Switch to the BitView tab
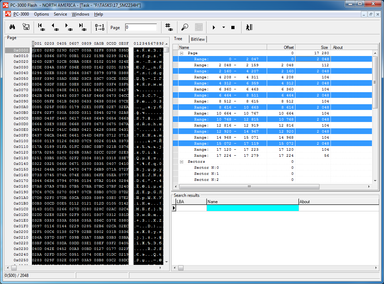 point(198,39)
